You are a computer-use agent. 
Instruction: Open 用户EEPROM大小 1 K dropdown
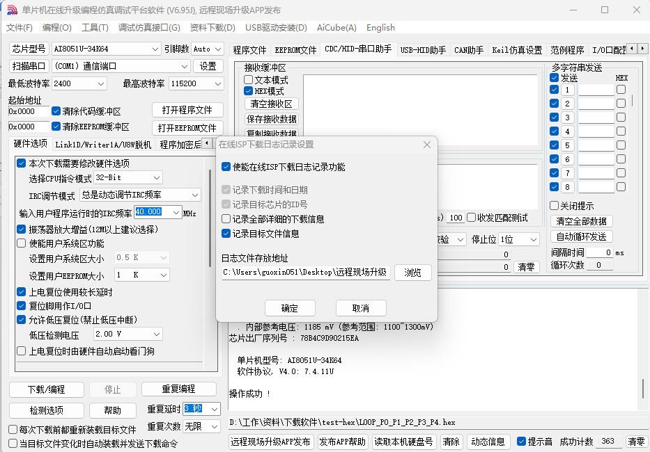point(141,275)
